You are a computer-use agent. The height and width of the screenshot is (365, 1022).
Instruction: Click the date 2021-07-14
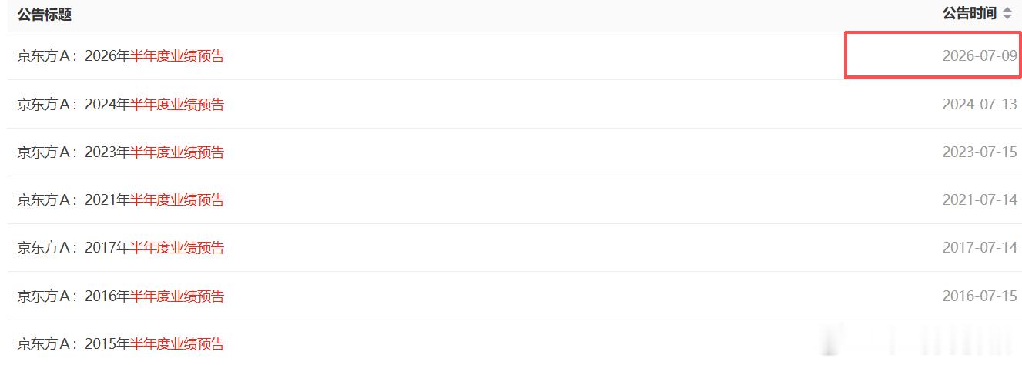[x=980, y=199]
